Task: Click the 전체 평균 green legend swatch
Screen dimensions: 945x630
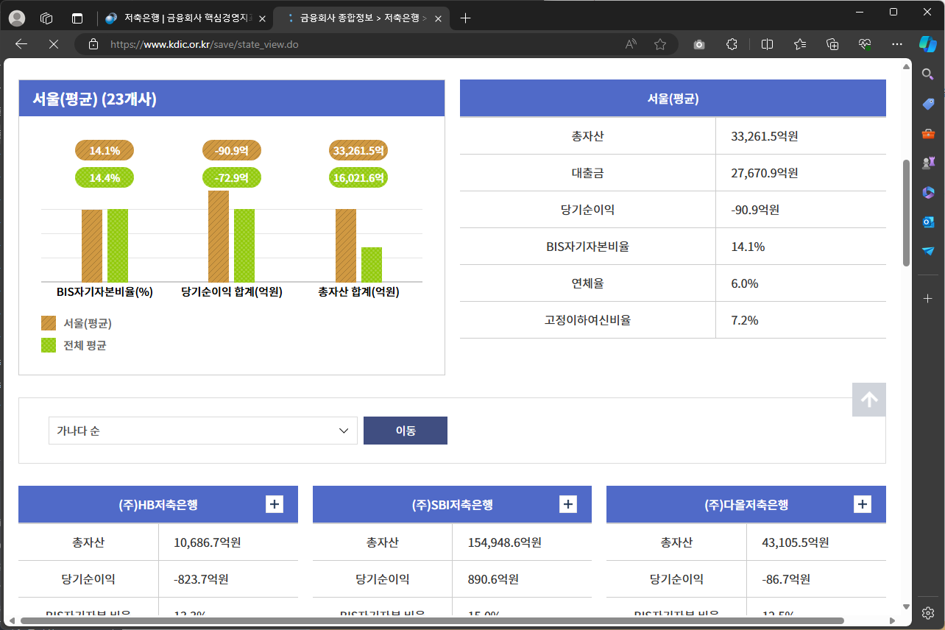Action: click(49, 345)
